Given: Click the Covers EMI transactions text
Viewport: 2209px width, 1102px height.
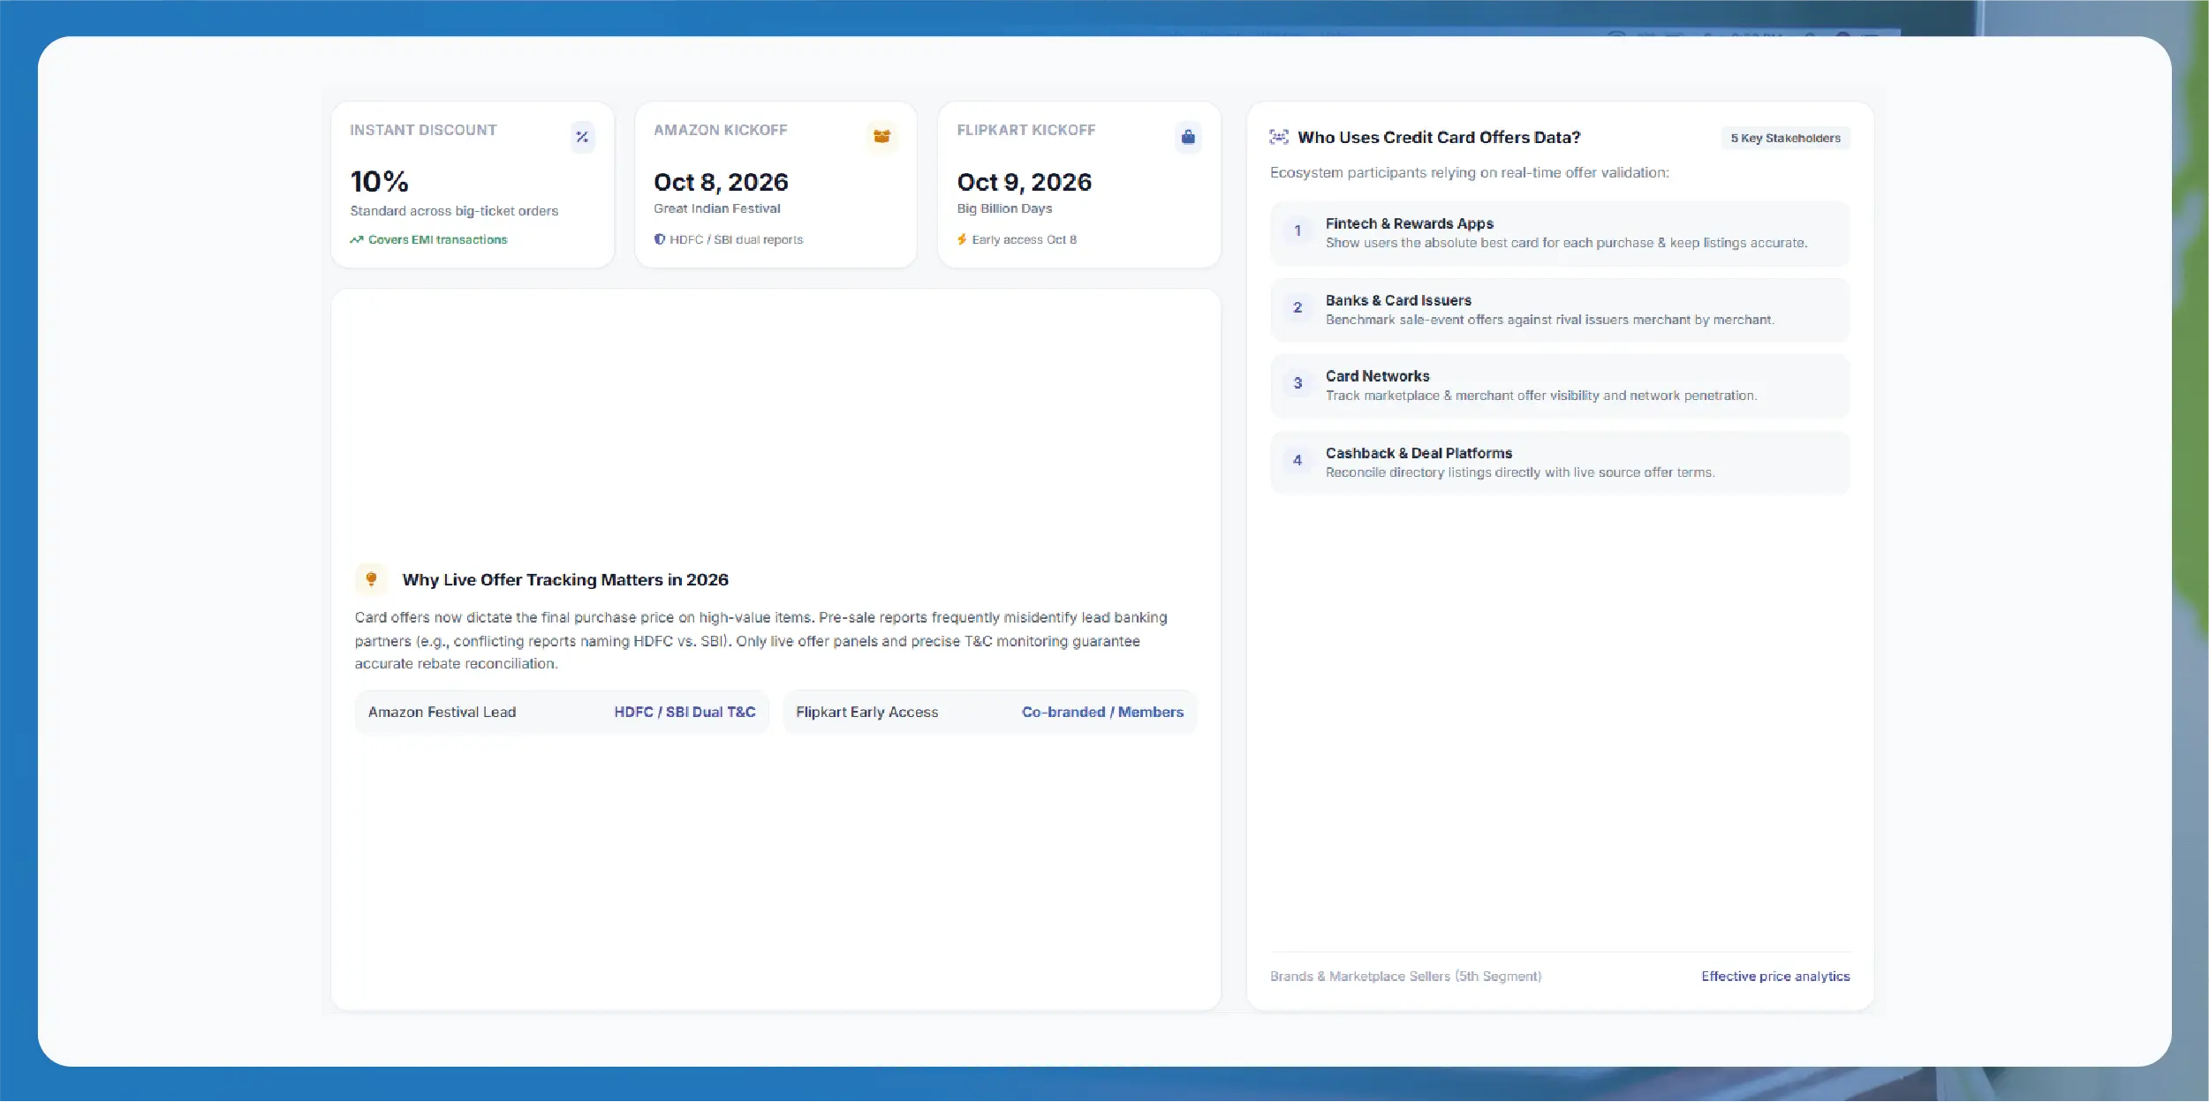Looking at the screenshot, I should 437,239.
